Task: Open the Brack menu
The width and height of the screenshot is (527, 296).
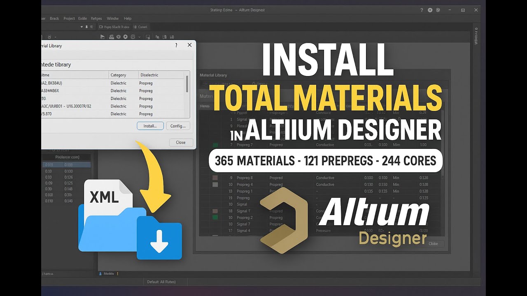Action: tap(54, 18)
